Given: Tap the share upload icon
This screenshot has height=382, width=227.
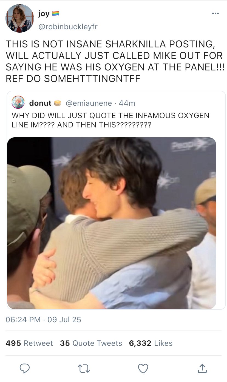Looking at the screenshot, I should (x=202, y=368).
